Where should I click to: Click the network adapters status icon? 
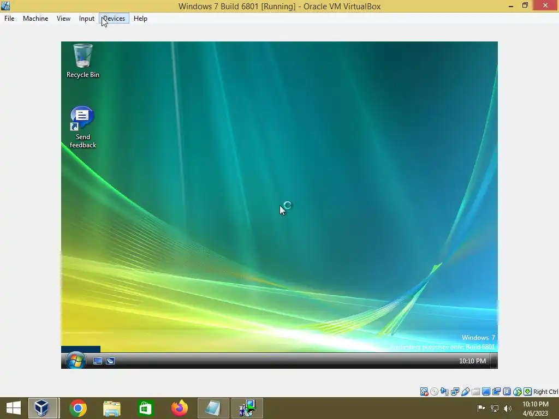(455, 392)
